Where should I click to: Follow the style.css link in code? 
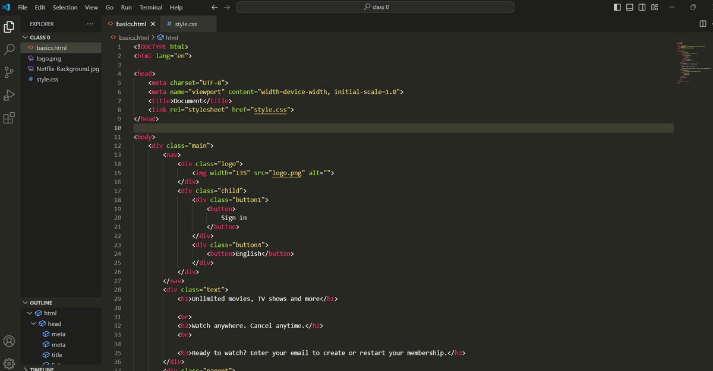tap(270, 110)
